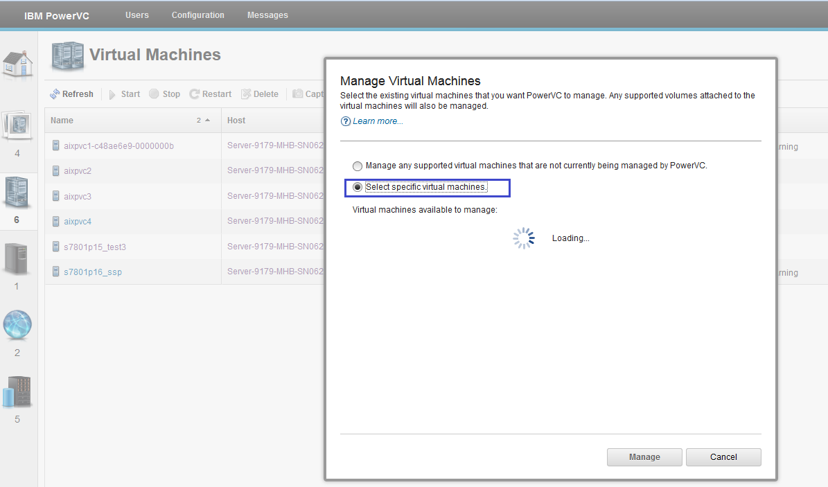Open the Home icon in the sidebar
This screenshot has width=828, height=487.
click(x=17, y=64)
